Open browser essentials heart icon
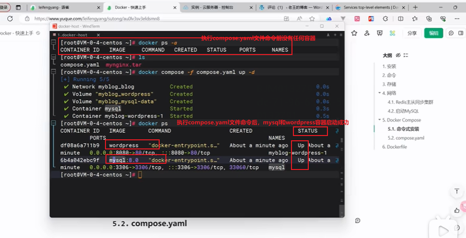 [443, 19]
